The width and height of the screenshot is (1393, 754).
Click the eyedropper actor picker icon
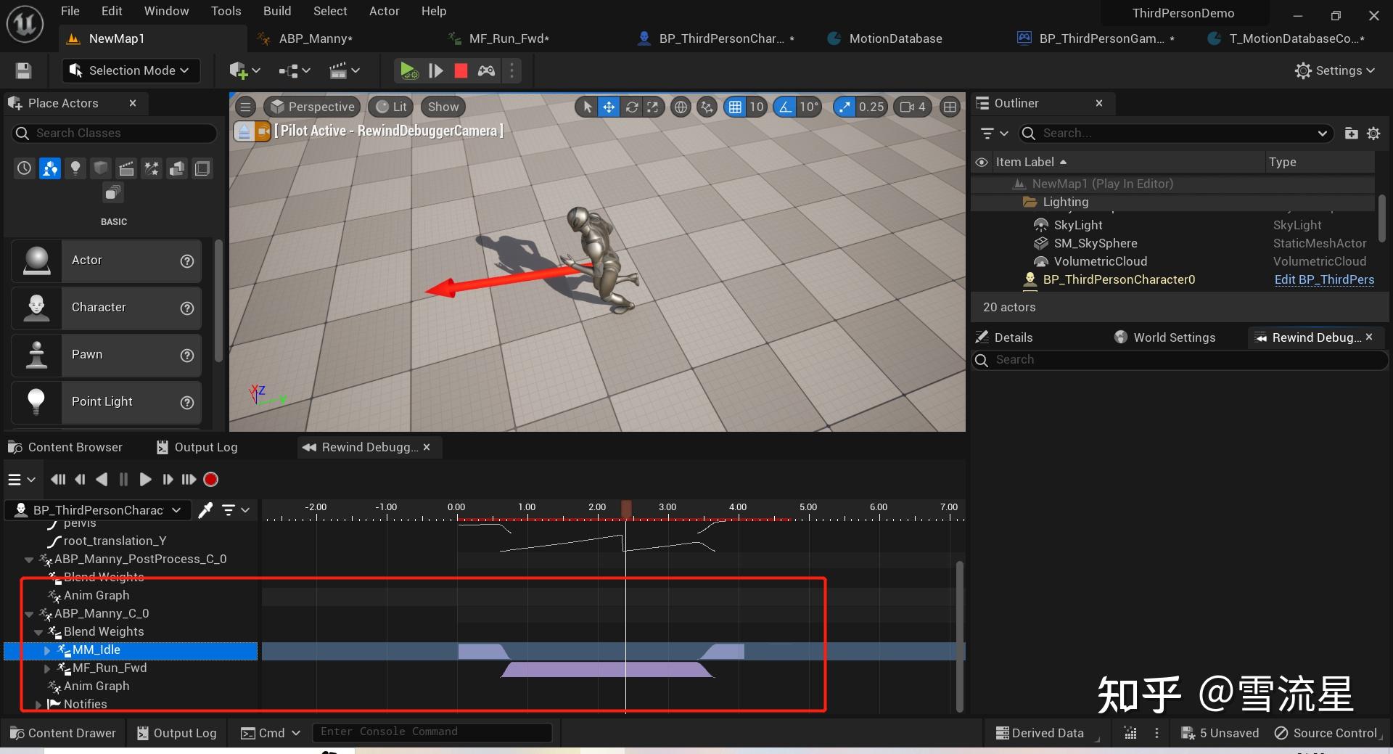206,510
